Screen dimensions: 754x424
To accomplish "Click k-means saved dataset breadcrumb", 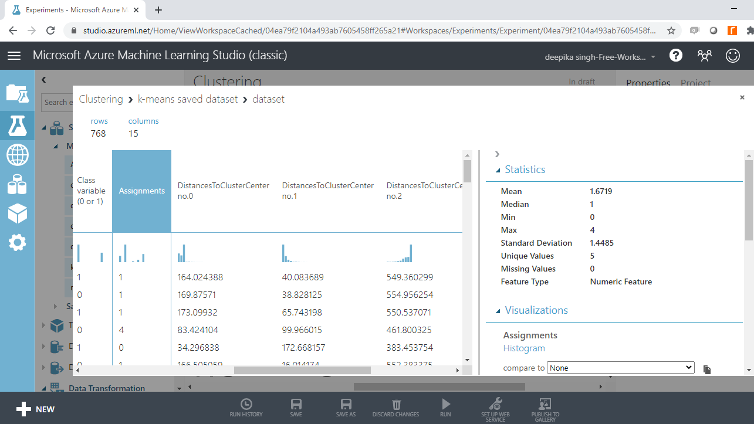I will point(188,99).
